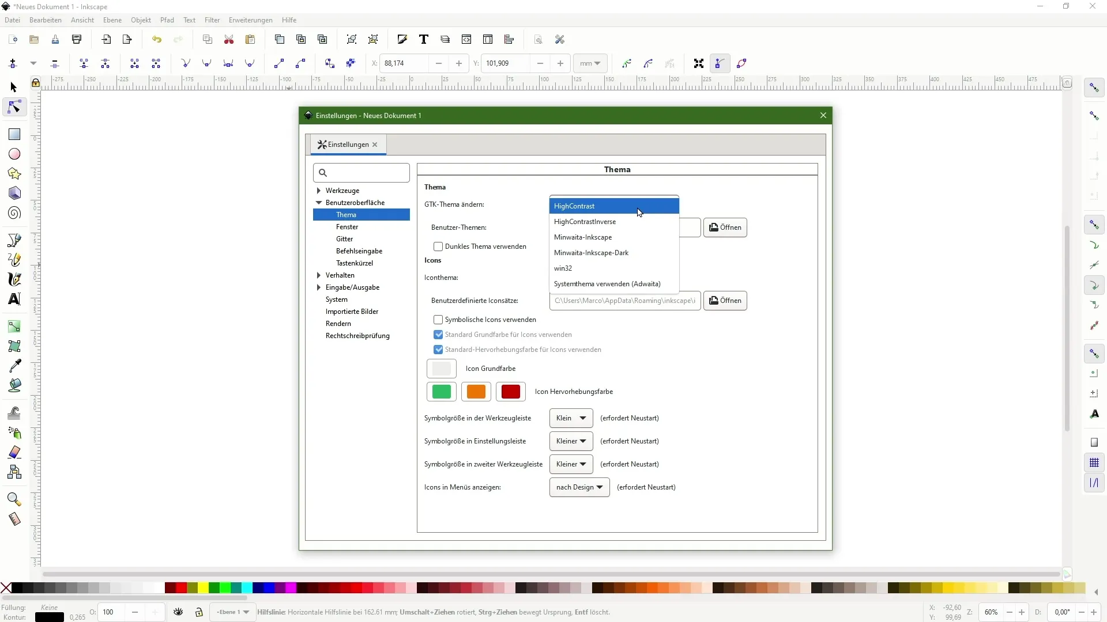Select the Calligraphy tool
Viewport: 1107px width, 622px height.
point(14,279)
